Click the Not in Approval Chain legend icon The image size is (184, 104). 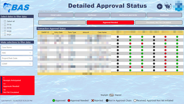(x=107, y=101)
